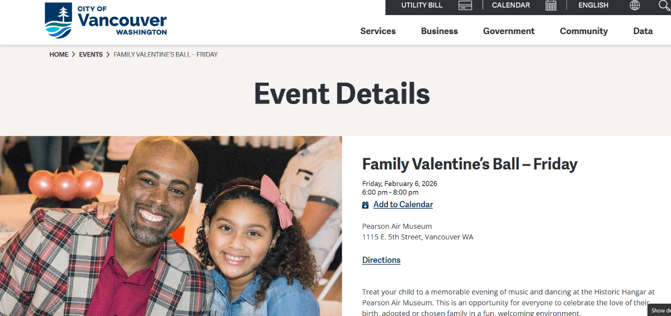Open the ENGLISH language selector
The height and width of the screenshot is (316, 671).
pyautogui.click(x=593, y=6)
